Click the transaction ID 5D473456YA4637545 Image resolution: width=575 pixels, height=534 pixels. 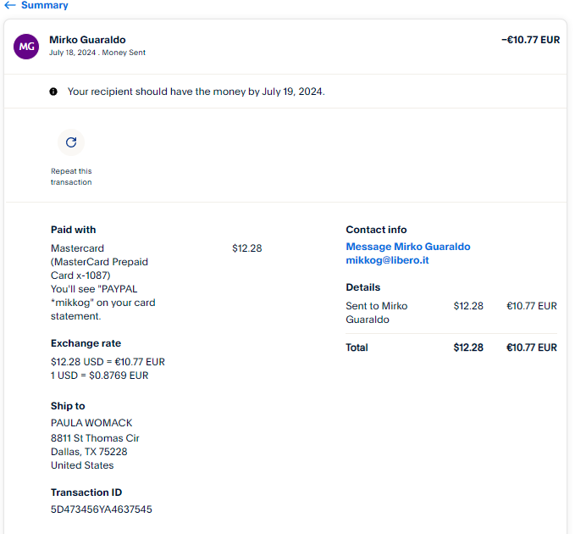101,509
